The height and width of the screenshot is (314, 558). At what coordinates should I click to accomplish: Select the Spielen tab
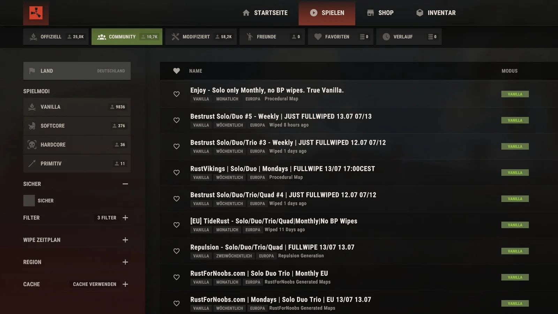[x=327, y=13]
